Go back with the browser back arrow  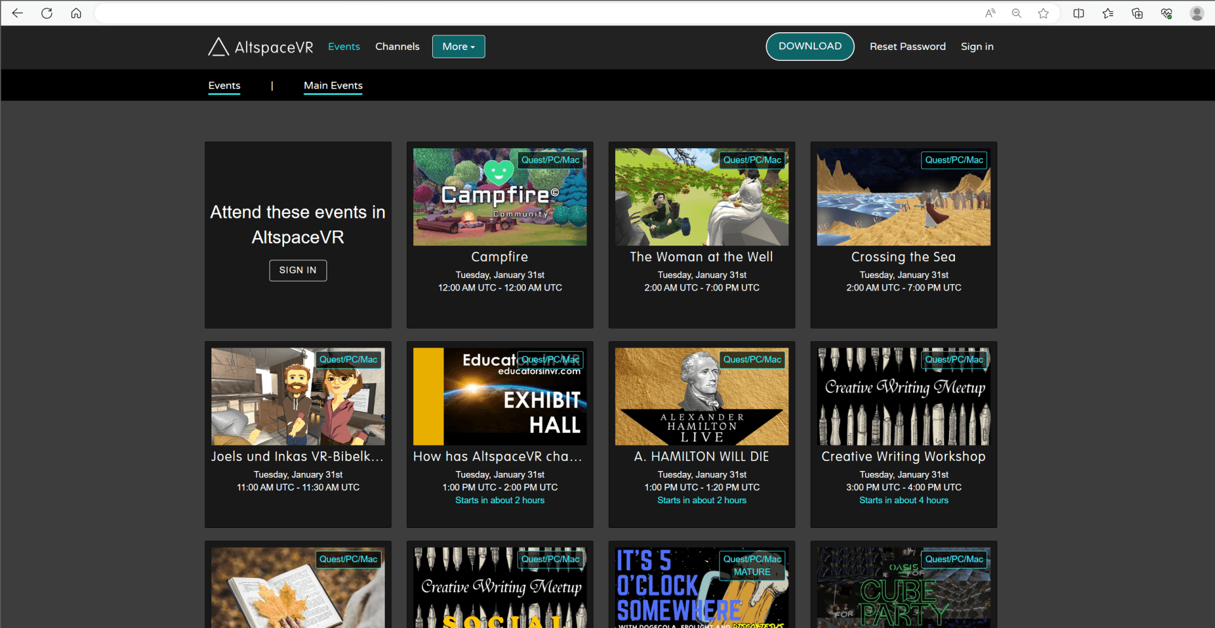point(17,13)
